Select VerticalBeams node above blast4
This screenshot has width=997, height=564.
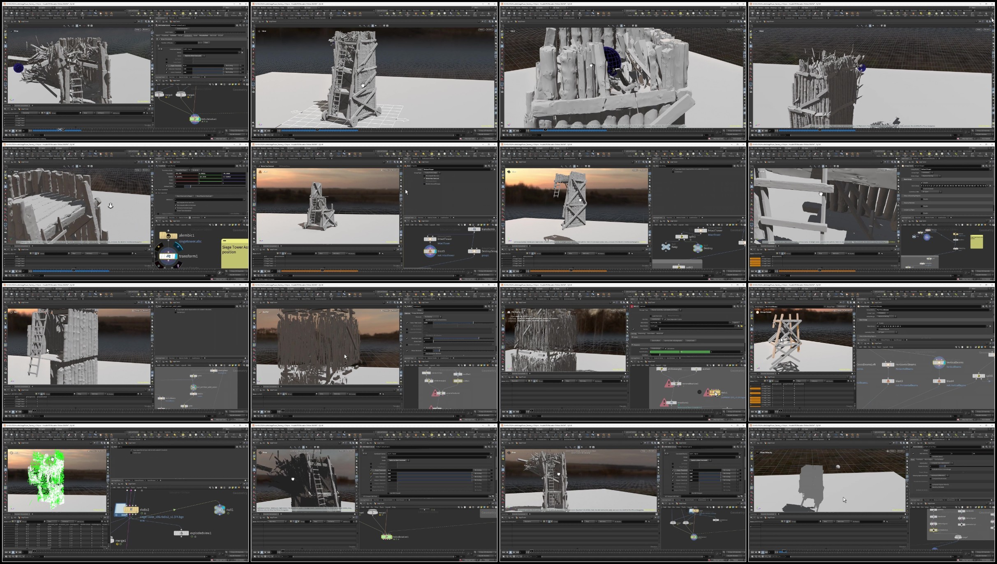coord(939,362)
